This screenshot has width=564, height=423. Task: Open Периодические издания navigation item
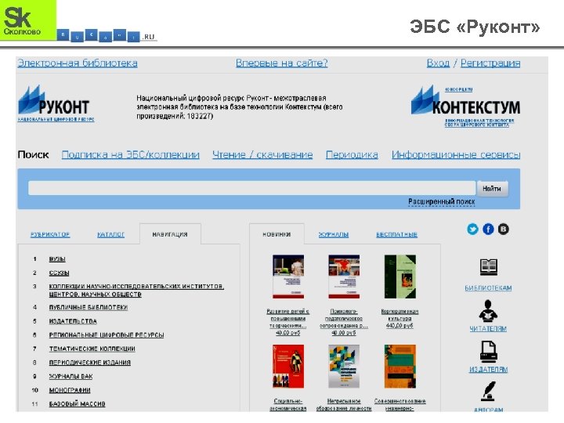(x=90, y=362)
